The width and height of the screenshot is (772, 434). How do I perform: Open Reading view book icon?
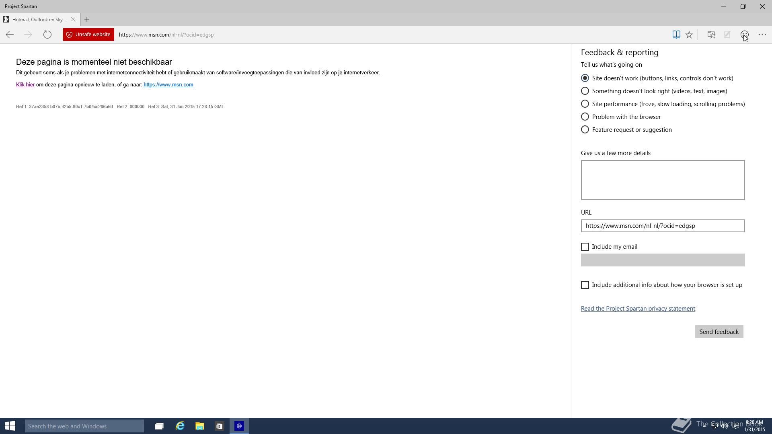(x=676, y=35)
